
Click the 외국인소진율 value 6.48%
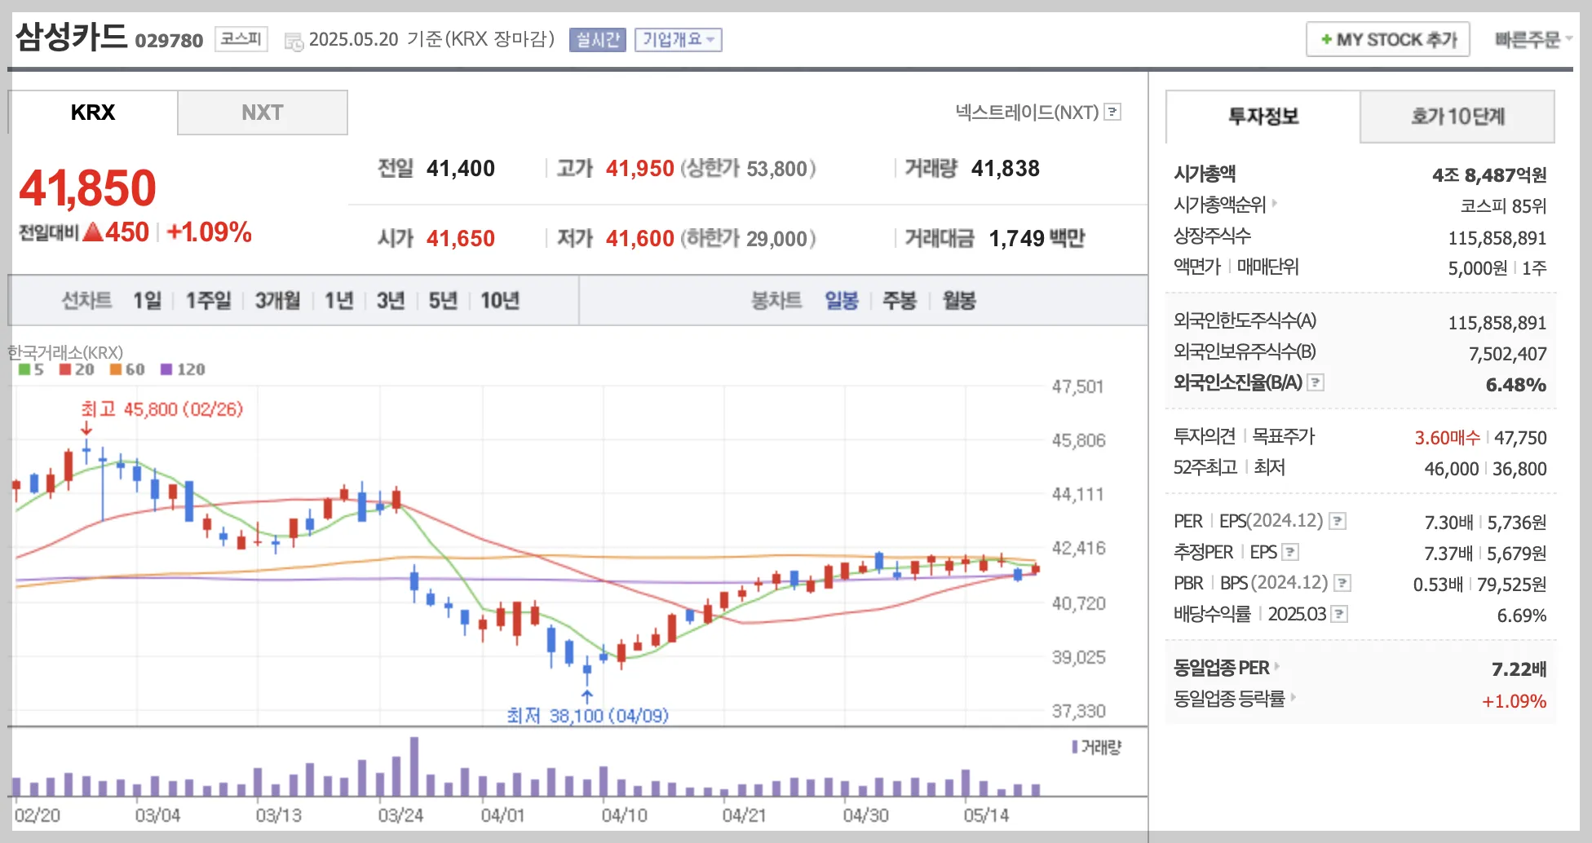pyautogui.click(x=1515, y=385)
